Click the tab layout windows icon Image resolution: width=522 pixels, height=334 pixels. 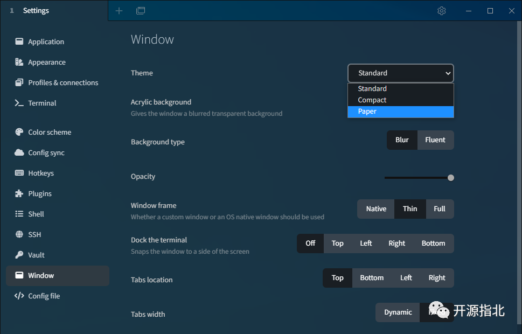[141, 11]
